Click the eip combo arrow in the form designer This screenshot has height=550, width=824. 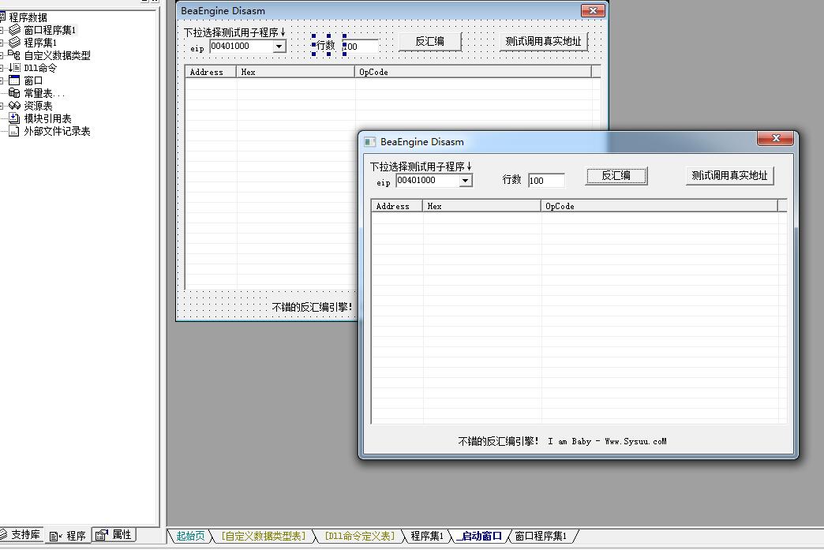279,47
